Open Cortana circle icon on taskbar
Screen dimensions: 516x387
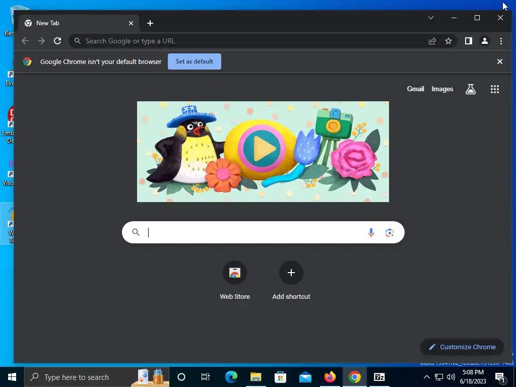pos(181,377)
